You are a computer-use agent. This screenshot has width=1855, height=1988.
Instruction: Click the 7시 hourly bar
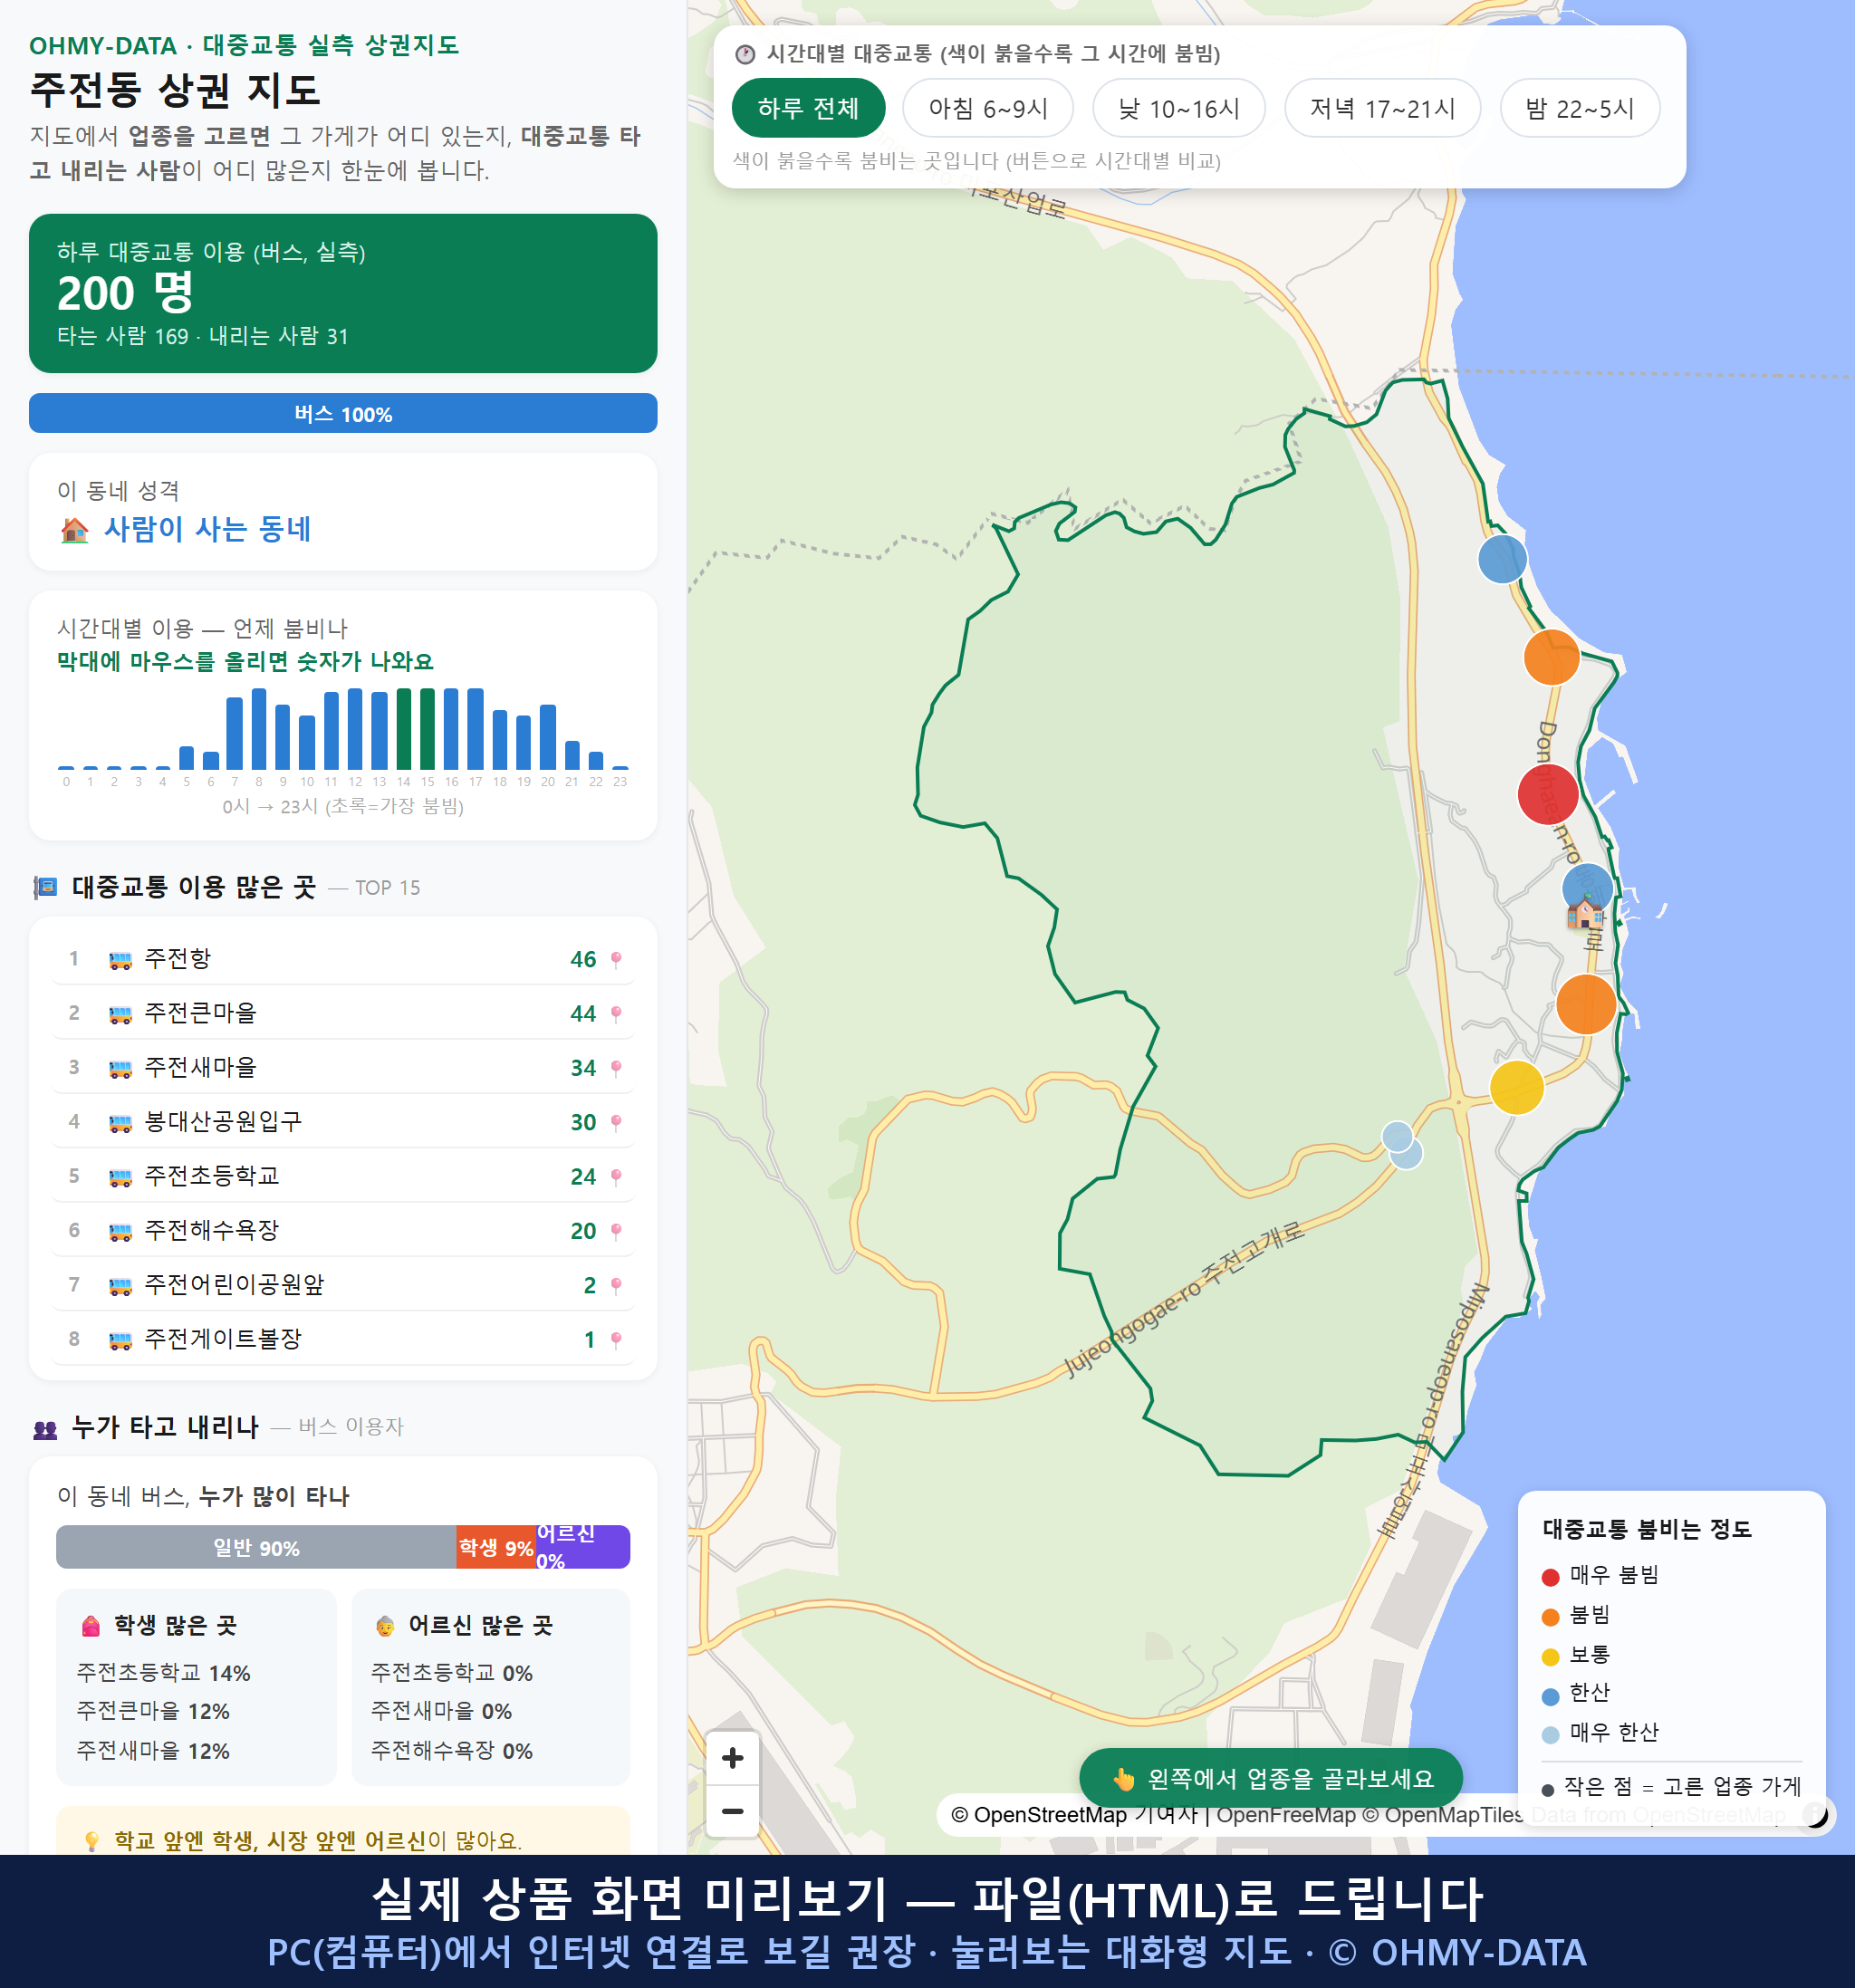tap(235, 733)
